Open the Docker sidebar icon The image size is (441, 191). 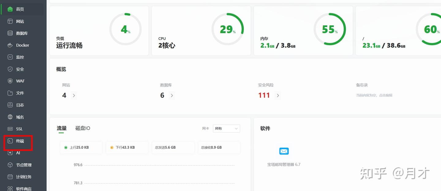coord(10,45)
